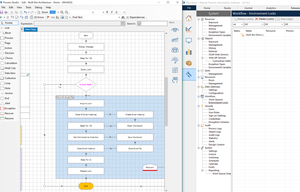This screenshot has height=192, width=300.
Task: Click the Delete Lock(s) button
Action: tap(265, 19)
